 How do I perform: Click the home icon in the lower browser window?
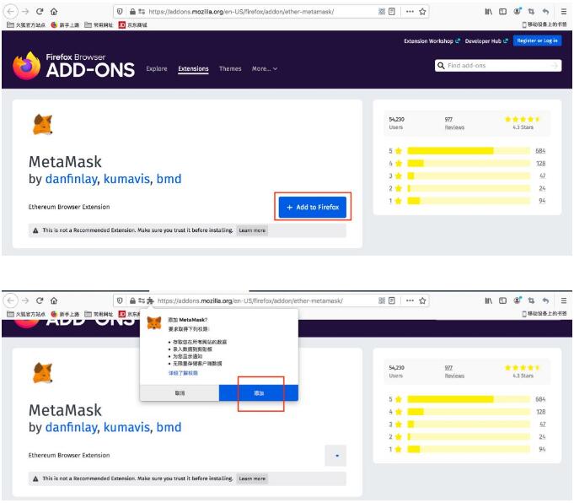click(54, 300)
